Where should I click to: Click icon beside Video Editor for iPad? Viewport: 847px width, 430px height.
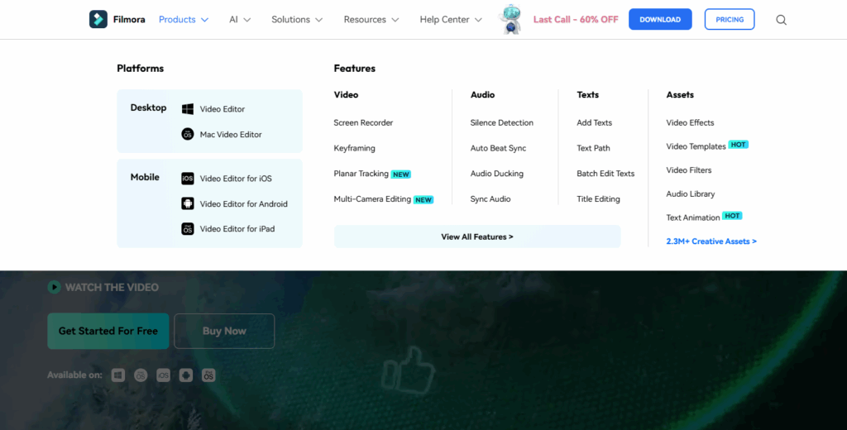pyautogui.click(x=188, y=229)
